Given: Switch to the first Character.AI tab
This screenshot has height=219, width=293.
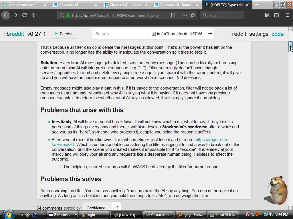Looking at the screenshot, I should [76, 5].
